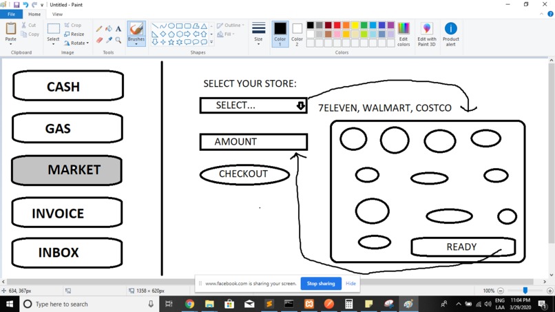Screen dimensions: 555x312
Task: Click the zoom out minus button
Action: click(x=501, y=291)
